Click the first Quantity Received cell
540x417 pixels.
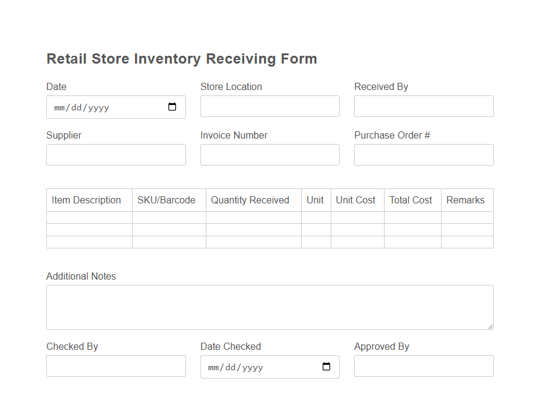[x=253, y=217]
